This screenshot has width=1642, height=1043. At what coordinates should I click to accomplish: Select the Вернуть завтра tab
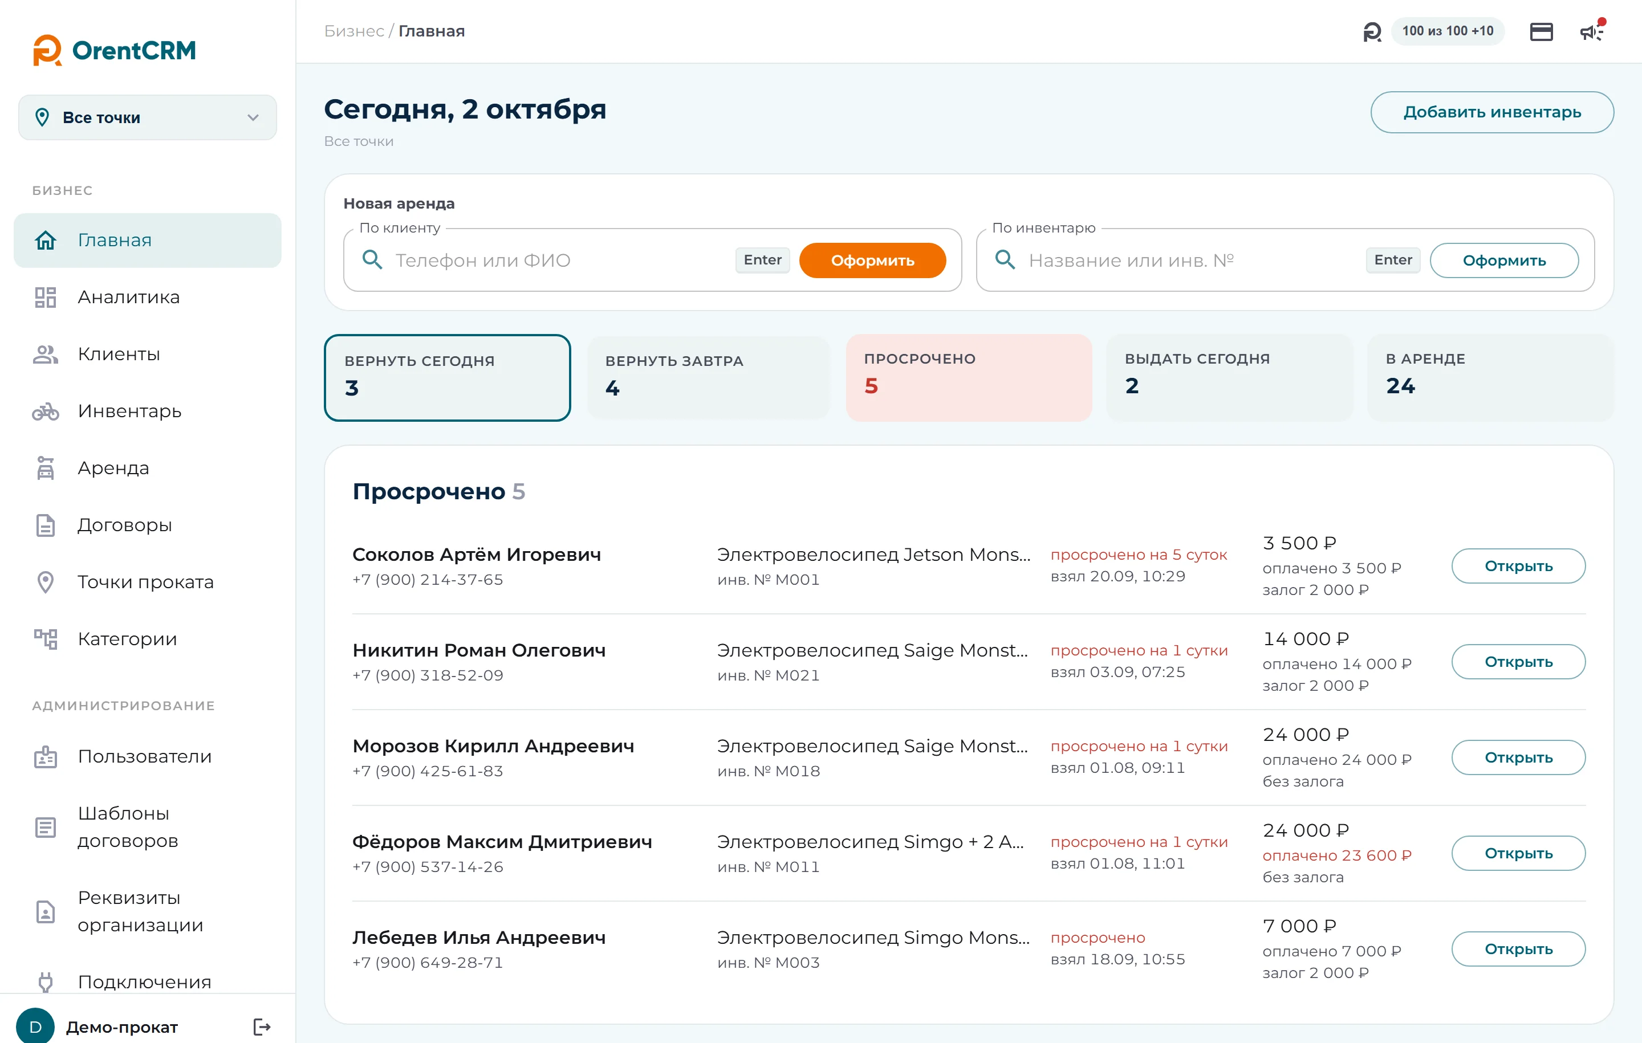pos(708,378)
